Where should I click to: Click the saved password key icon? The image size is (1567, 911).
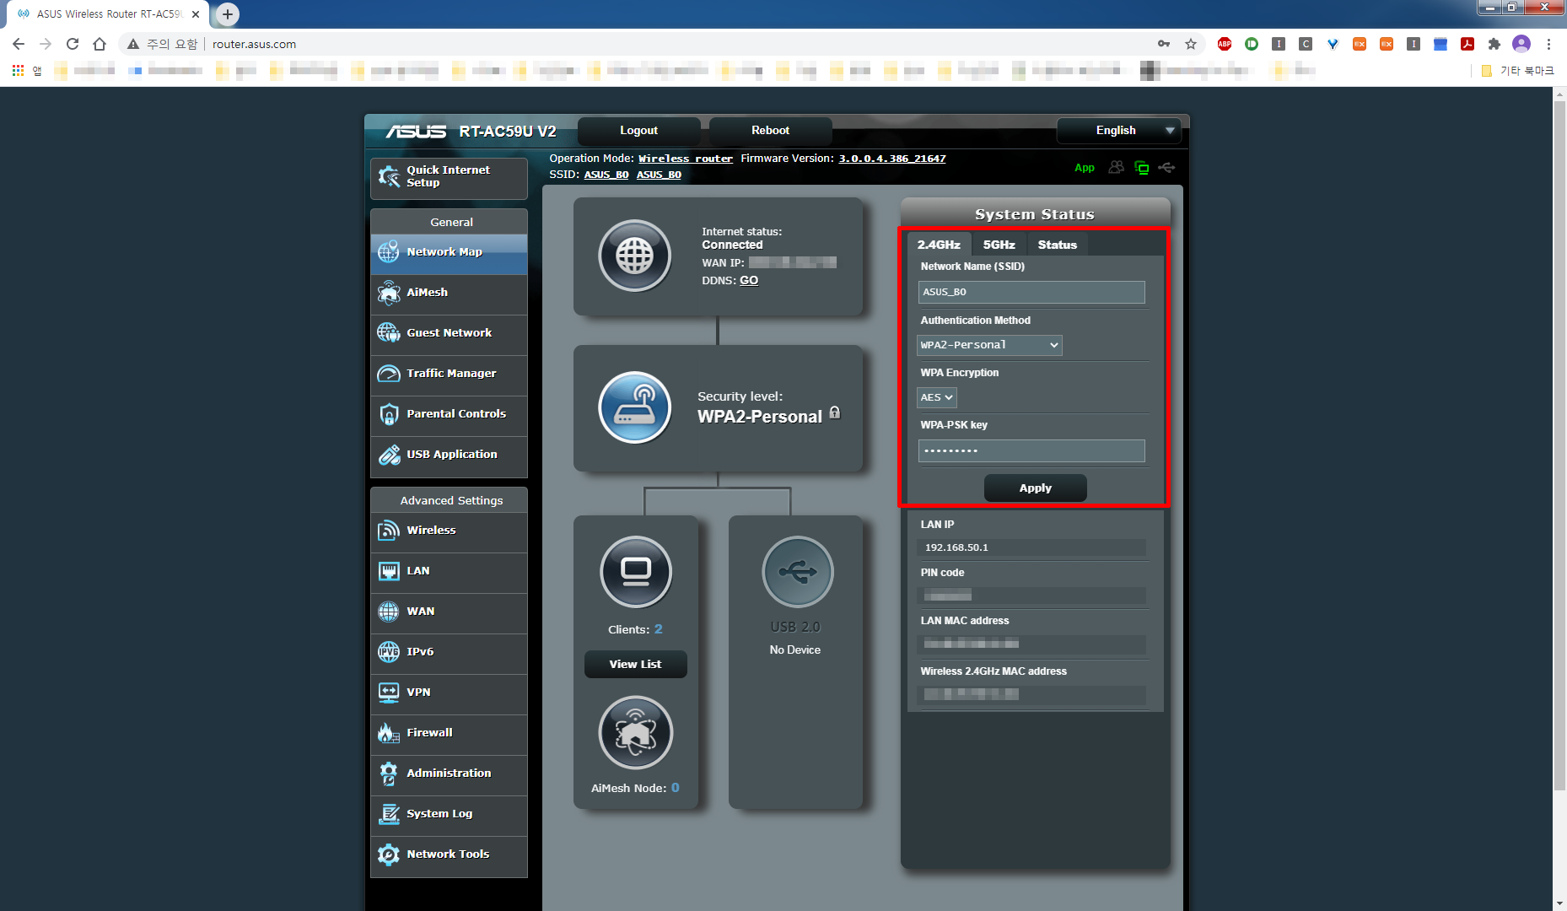[x=1164, y=44]
